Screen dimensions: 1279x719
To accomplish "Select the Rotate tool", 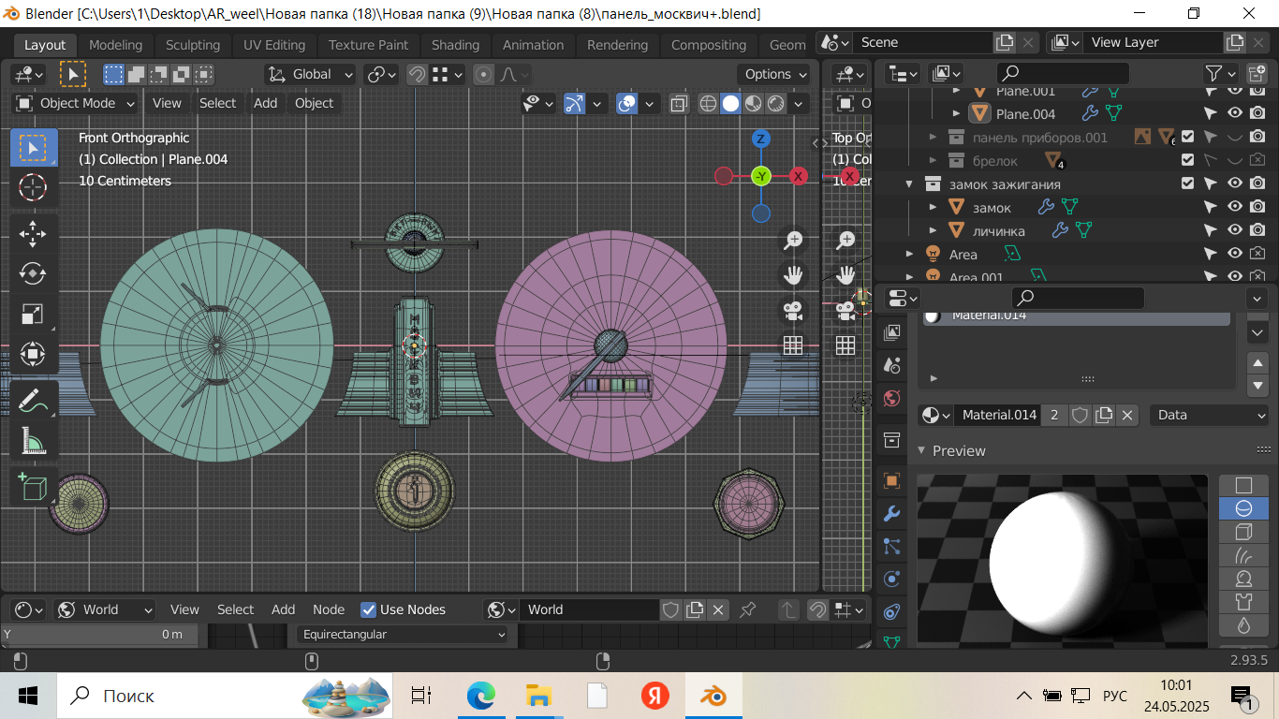I will tap(33, 273).
